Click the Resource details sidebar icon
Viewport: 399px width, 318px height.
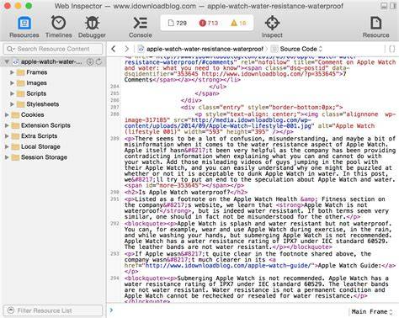[x=375, y=23]
